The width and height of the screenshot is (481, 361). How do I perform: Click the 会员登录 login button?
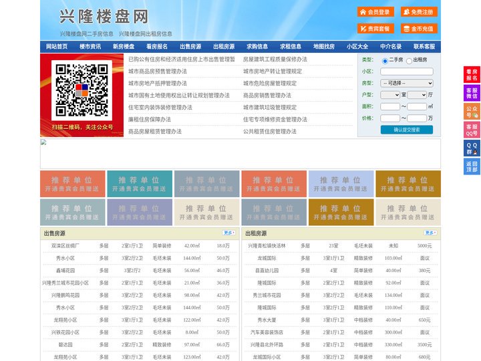[375, 12]
